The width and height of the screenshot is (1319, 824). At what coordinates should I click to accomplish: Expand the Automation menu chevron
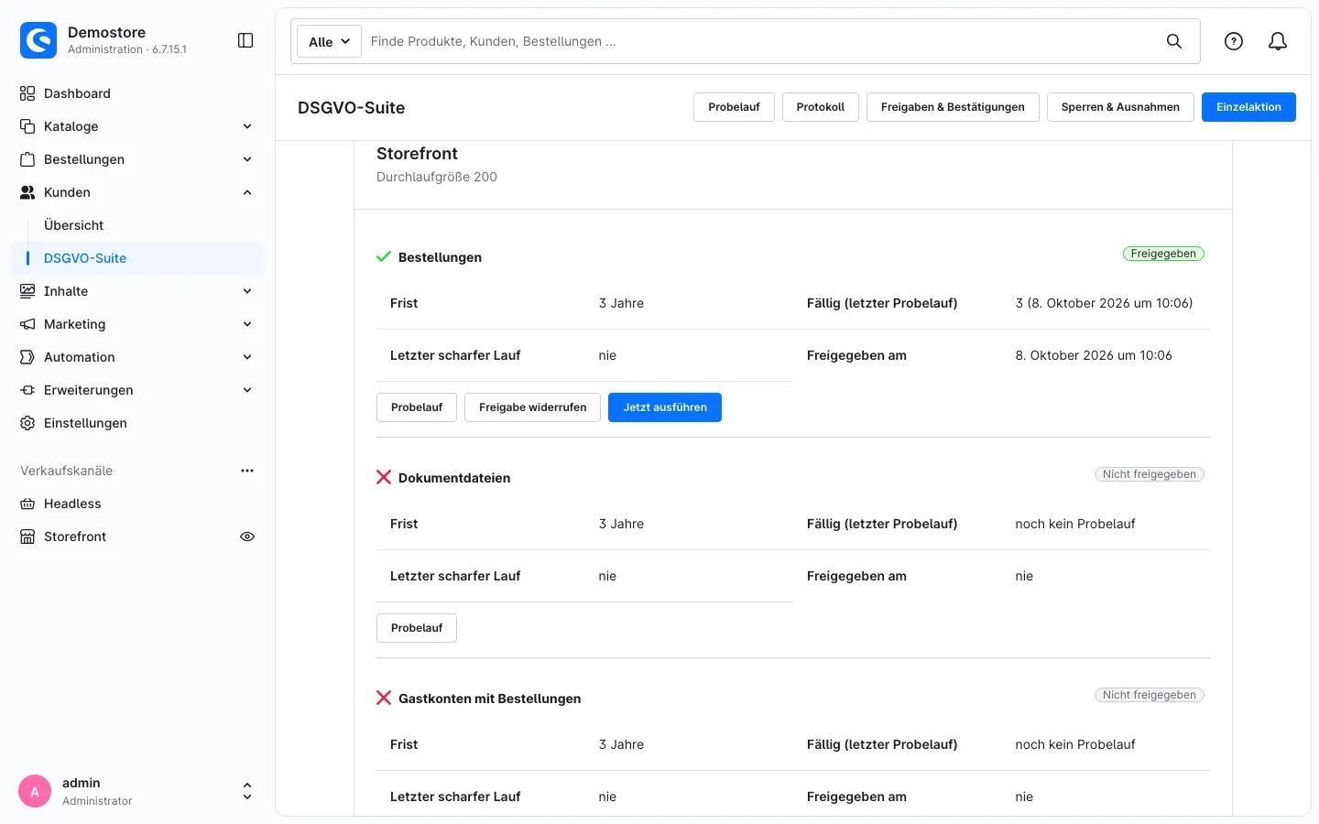247,357
